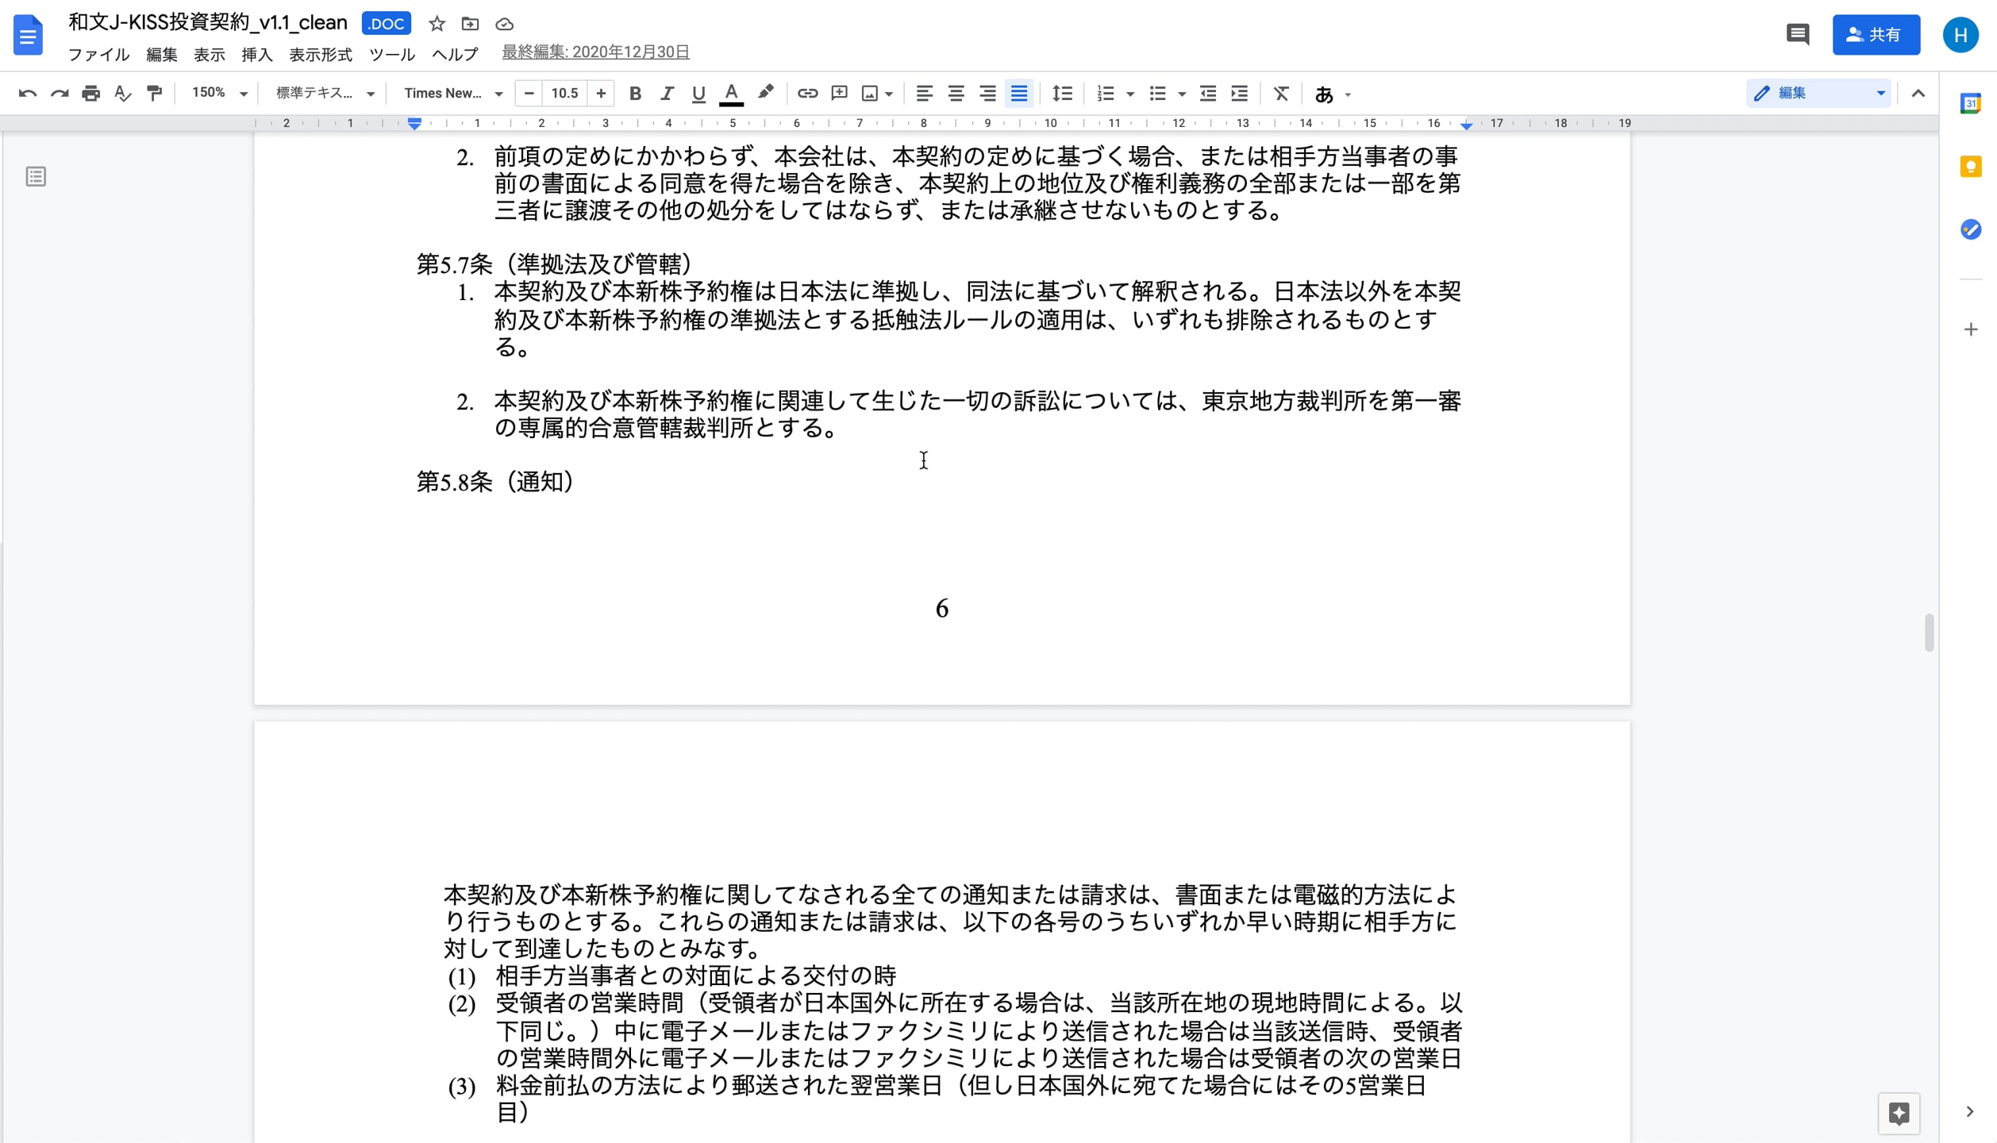Open Google Keep in the sidebar
The width and height of the screenshot is (1997, 1143).
point(1972,166)
